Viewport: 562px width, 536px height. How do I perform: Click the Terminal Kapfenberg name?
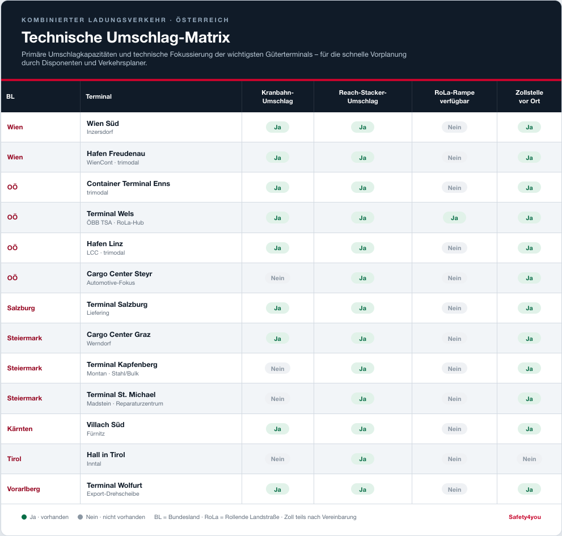[x=122, y=365]
